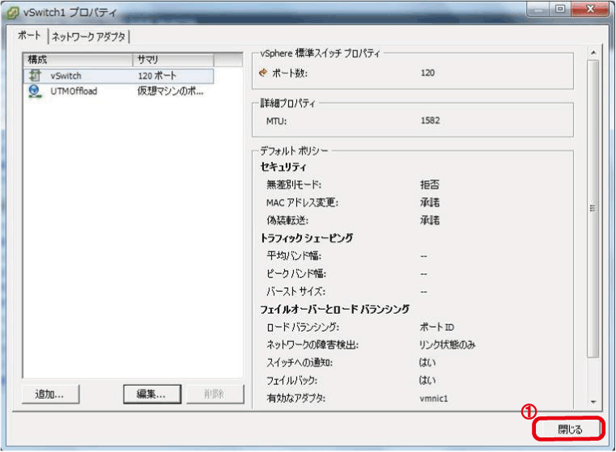
Task: Click the フェイルオーバーとロード バランシング heading
Action: click(335, 309)
